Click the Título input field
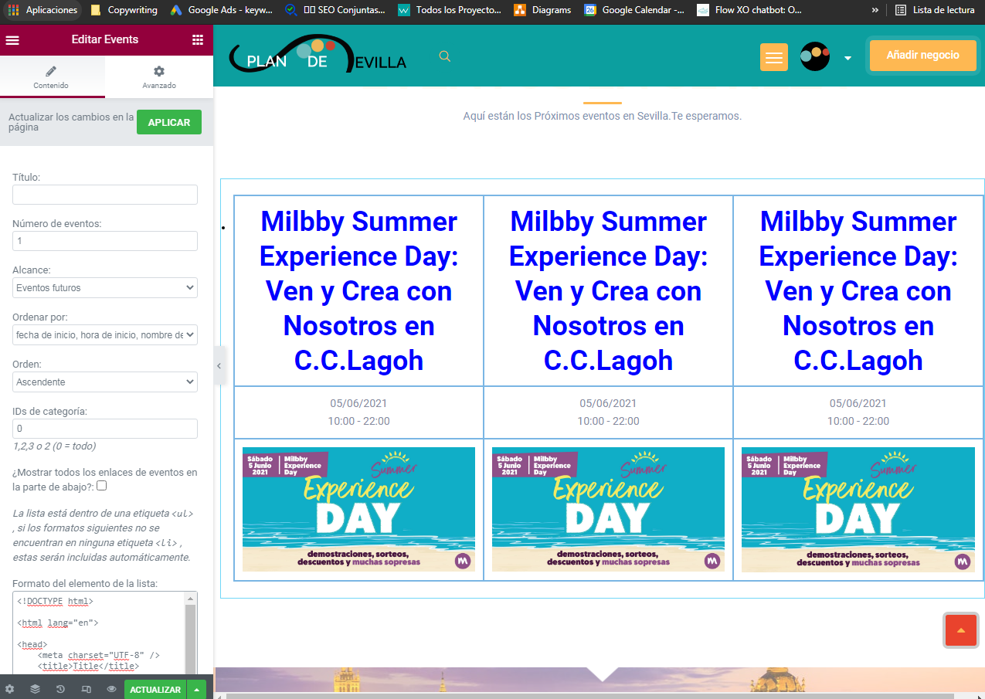 tap(105, 195)
